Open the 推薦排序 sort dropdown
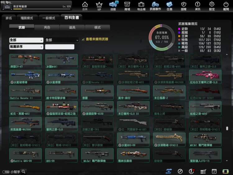Image resolution: width=233 pixels, height=175 pixels. [x=26, y=47]
